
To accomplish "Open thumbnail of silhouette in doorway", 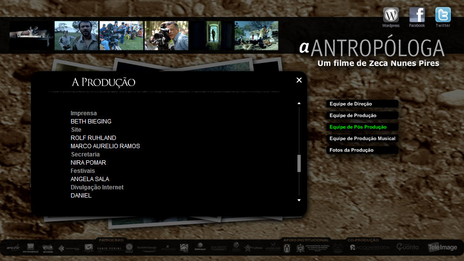I will tap(211, 35).
